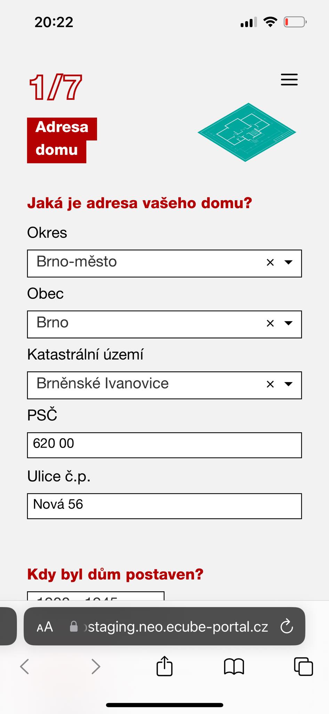The width and height of the screenshot is (329, 714).
Task: Open the hamburger menu
Action: [289, 79]
